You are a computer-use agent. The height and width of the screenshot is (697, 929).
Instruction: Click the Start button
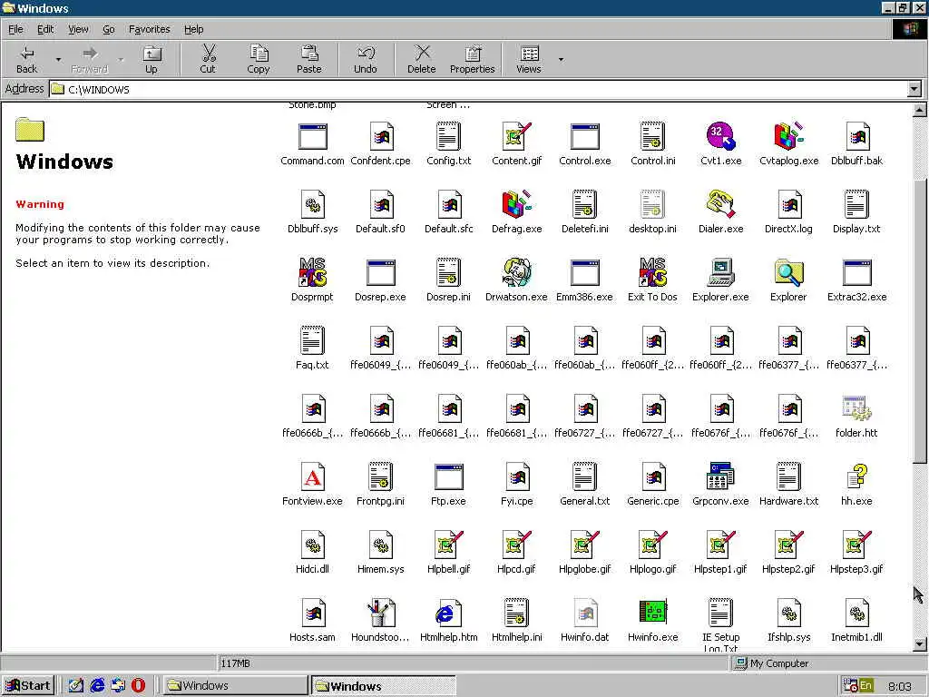coord(28,686)
